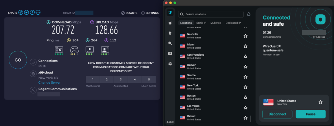
Task: Favorite the Seattle location star
Action: [x=245, y=77]
